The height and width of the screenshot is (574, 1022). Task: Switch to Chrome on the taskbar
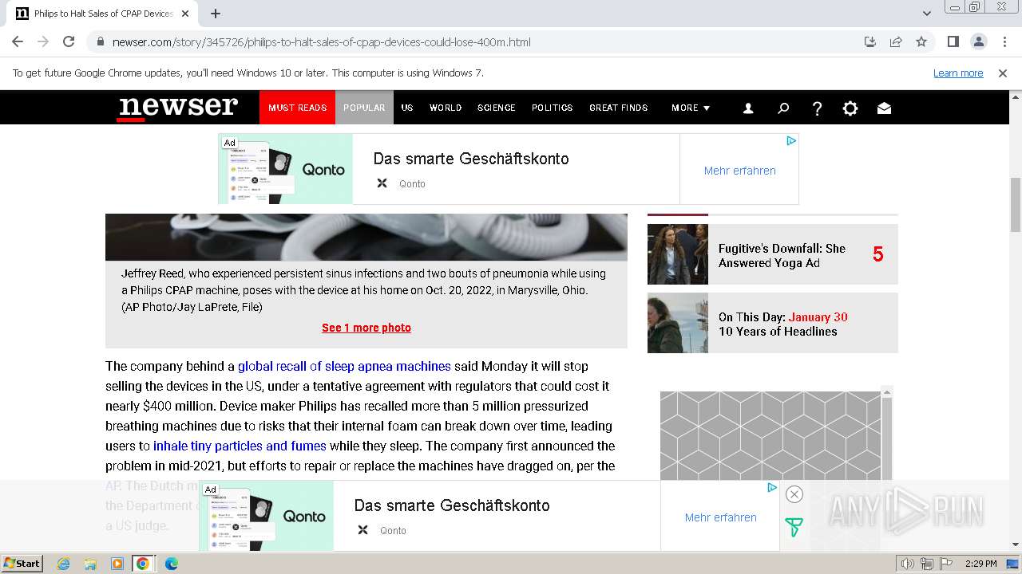(143, 564)
